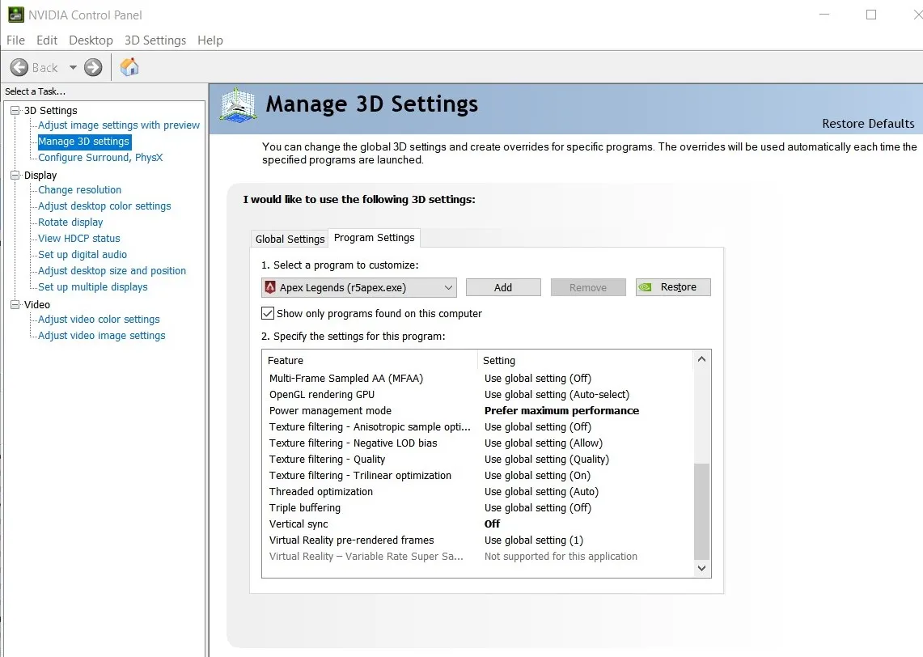Open Adjust video image settings
Image resolution: width=923 pixels, height=657 pixels.
click(102, 336)
